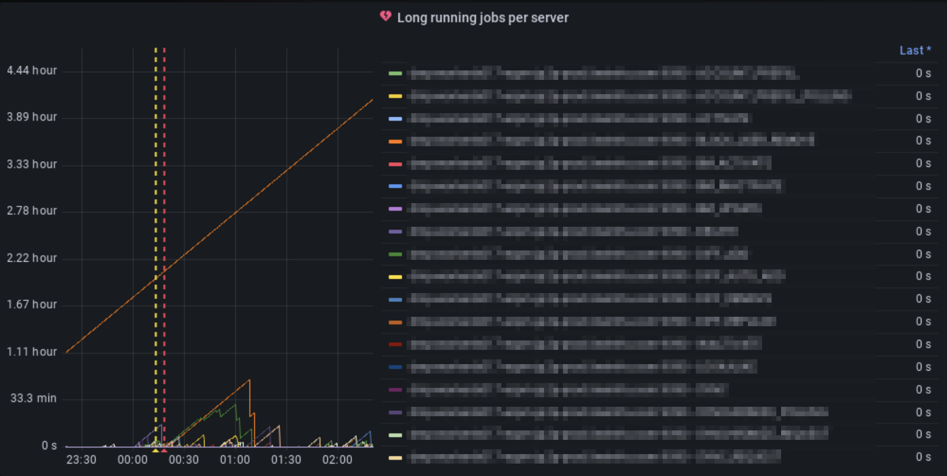The width and height of the screenshot is (947, 476).
Task: Click the red annotation triangle on the time axis
Action: click(x=164, y=451)
